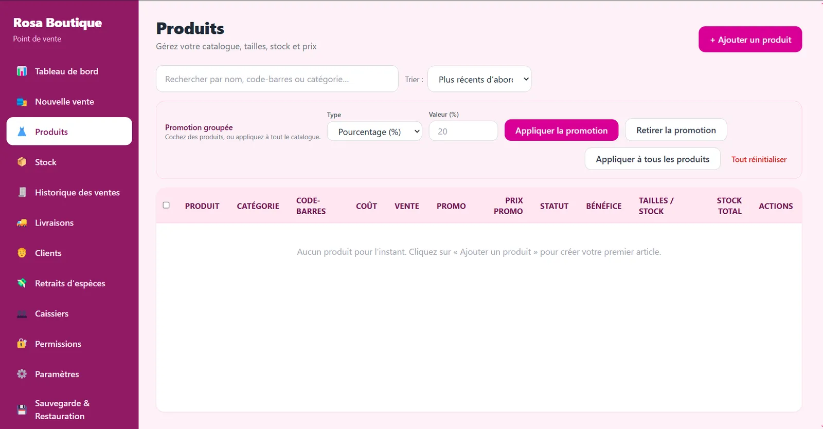This screenshot has width=823, height=429.
Task: Click the STATUT column header
Action: pyautogui.click(x=554, y=206)
